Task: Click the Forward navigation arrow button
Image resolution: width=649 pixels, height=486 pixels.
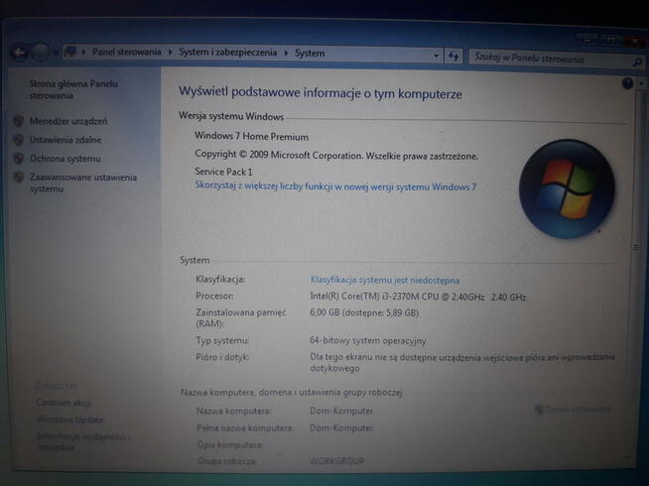Action: (x=40, y=53)
